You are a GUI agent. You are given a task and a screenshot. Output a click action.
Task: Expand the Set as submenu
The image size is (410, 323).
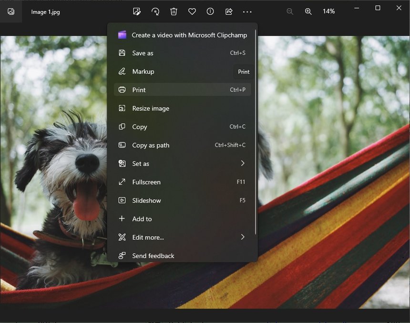pyautogui.click(x=182, y=163)
